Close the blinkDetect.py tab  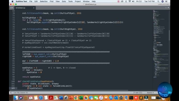click(x=34, y=8)
